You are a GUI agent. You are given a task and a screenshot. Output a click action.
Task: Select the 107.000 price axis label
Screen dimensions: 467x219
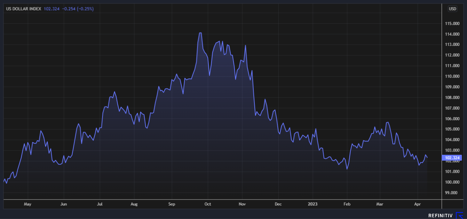(x=452, y=108)
